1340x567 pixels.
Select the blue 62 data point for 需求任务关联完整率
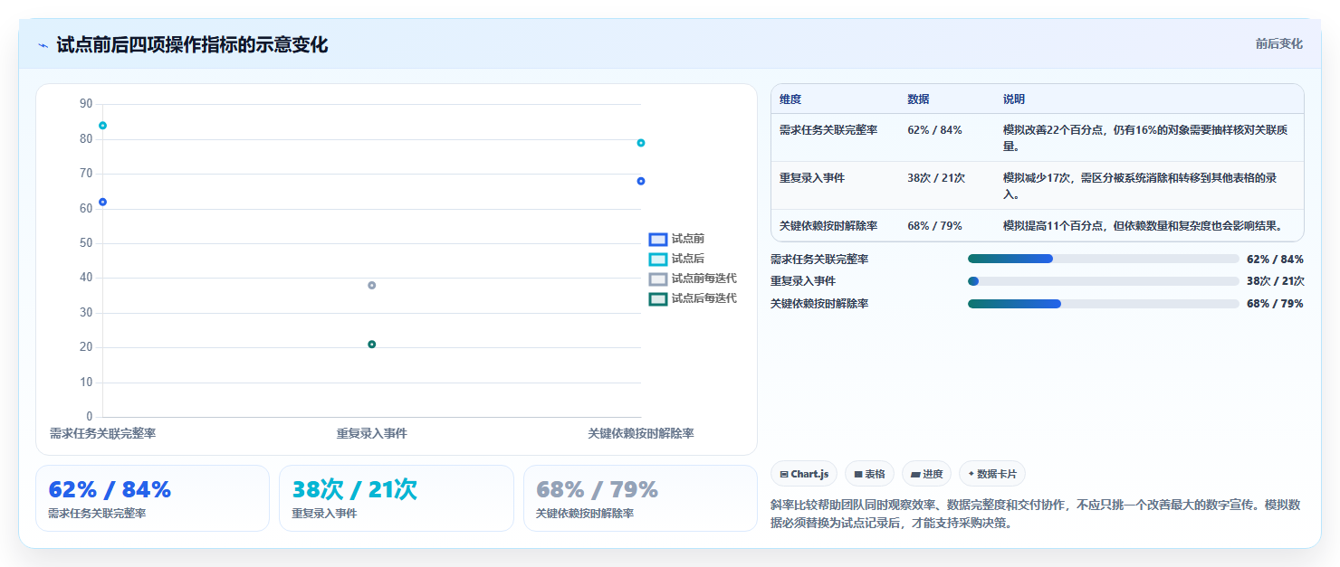tap(102, 202)
